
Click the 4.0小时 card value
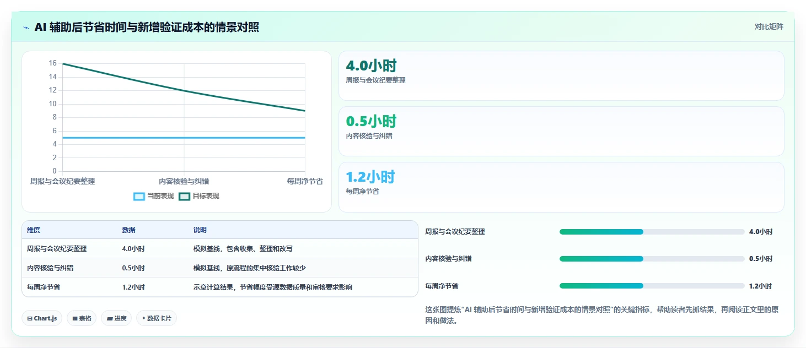click(371, 66)
